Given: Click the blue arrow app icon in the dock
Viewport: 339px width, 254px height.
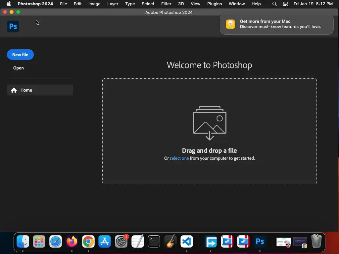Looking at the screenshot, I should [x=211, y=241].
